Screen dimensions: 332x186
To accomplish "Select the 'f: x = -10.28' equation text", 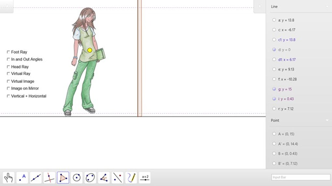I will pos(287,79).
